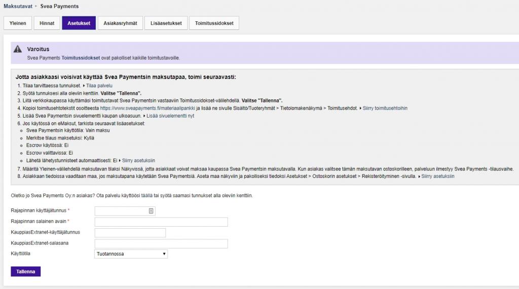Click 'Svea Paymentsin käyttötila: Vain maksu' item
519x289 pixels.
[68, 130]
